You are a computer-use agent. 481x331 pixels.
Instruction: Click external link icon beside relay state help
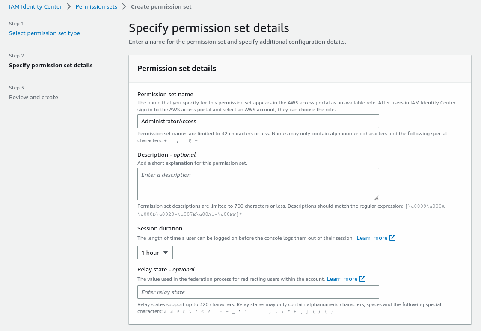pos(362,279)
